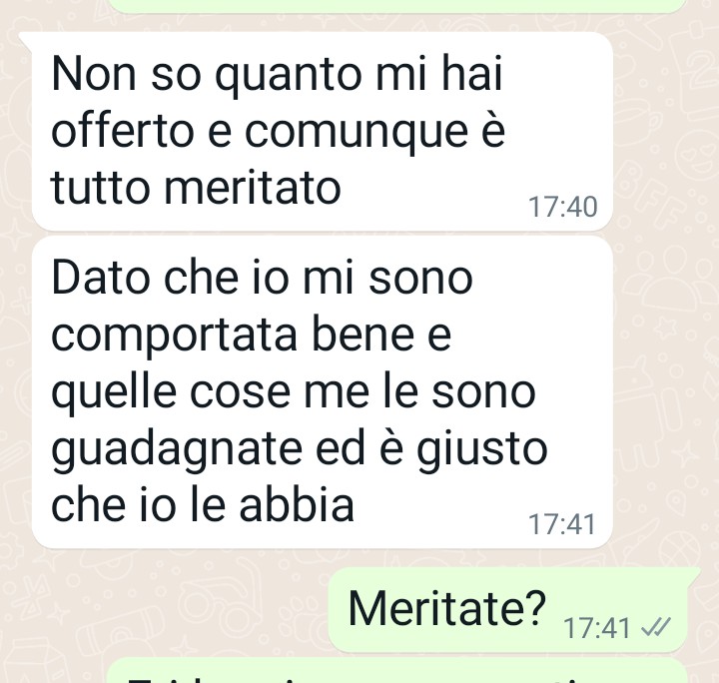The height and width of the screenshot is (683, 719).
Task: Click the 17:41 timestamp on the white message
Action: [562, 524]
